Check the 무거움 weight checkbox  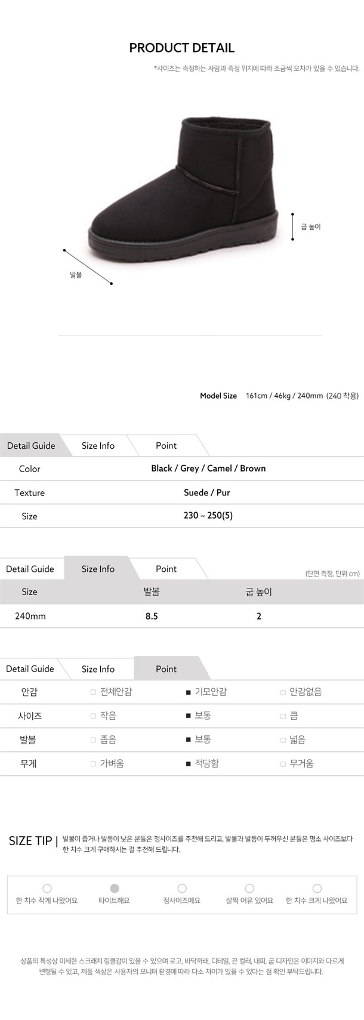coord(283,764)
